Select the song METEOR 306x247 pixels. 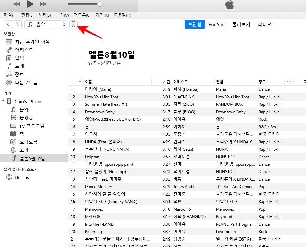click(x=93, y=217)
